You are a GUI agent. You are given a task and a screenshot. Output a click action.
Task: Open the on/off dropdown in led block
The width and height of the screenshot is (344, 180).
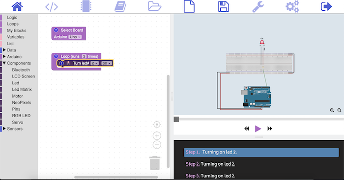click(107, 63)
